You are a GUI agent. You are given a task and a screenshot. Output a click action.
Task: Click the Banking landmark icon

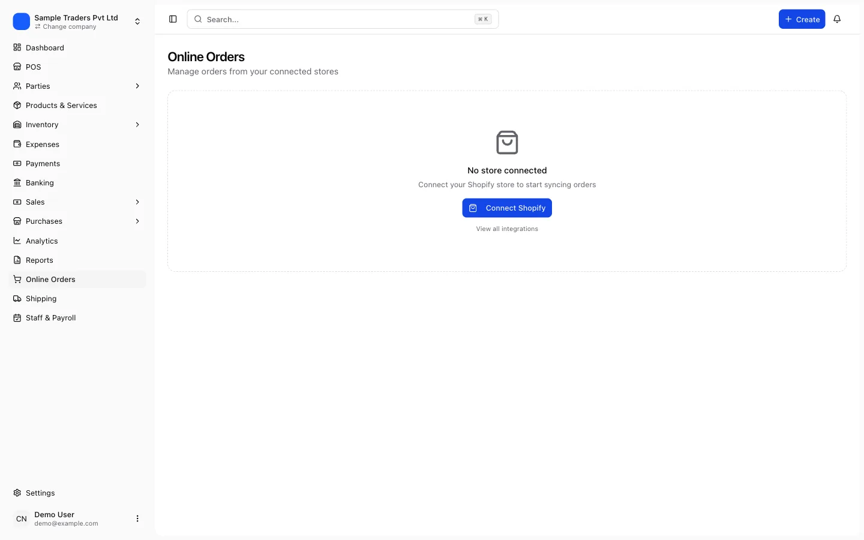pos(17,182)
